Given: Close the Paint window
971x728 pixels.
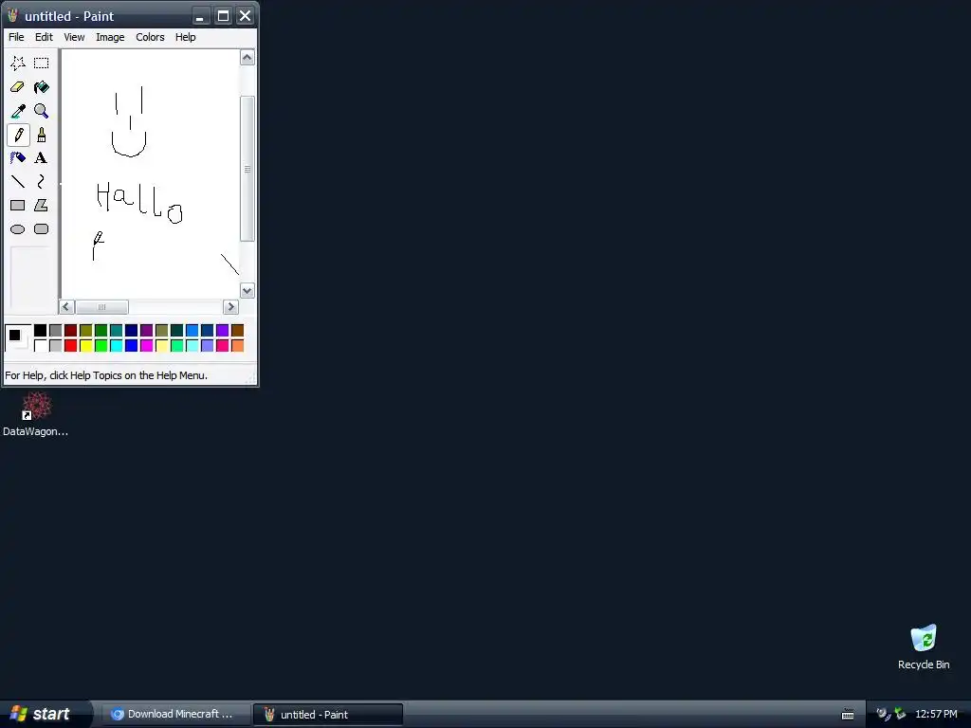Looking at the screenshot, I should [x=246, y=16].
